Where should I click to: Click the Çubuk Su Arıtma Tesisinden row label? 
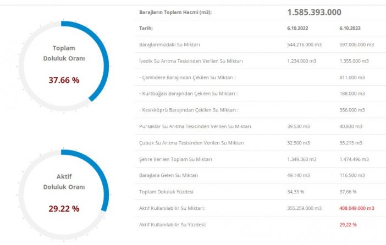[191, 143]
